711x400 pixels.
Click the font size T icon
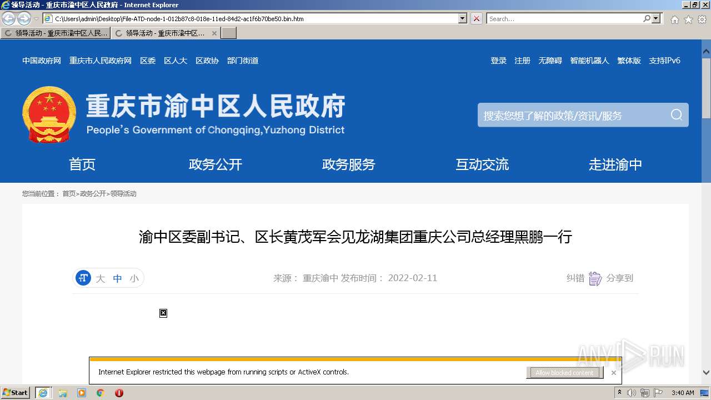pos(83,278)
